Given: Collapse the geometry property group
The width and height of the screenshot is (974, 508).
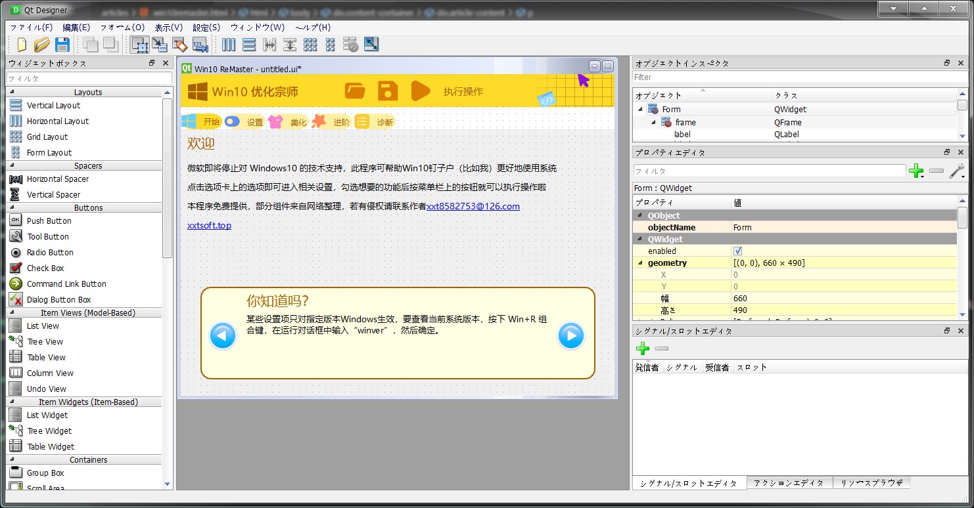Looking at the screenshot, I should pyautogui.click(x=640, y=263).
